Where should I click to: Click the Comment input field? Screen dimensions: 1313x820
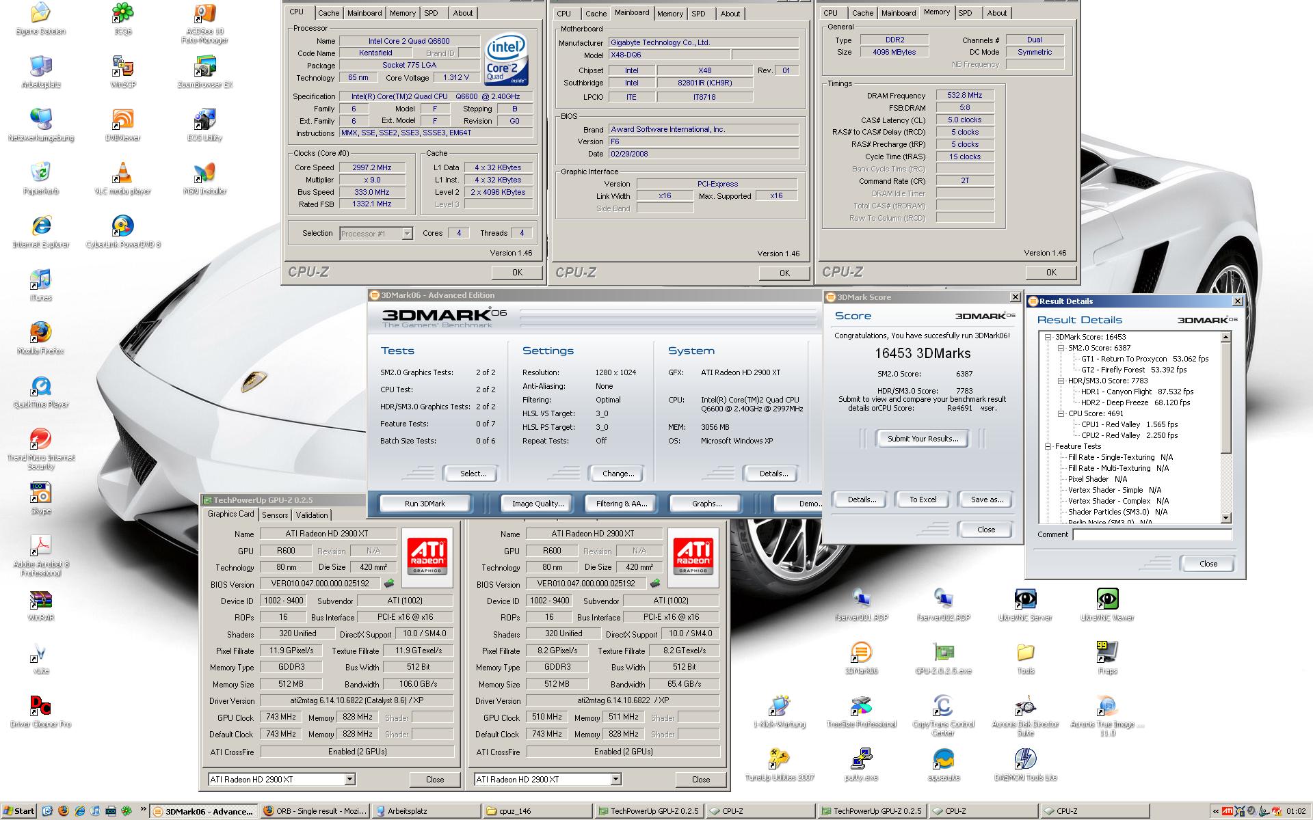(x=1152, y=534)
